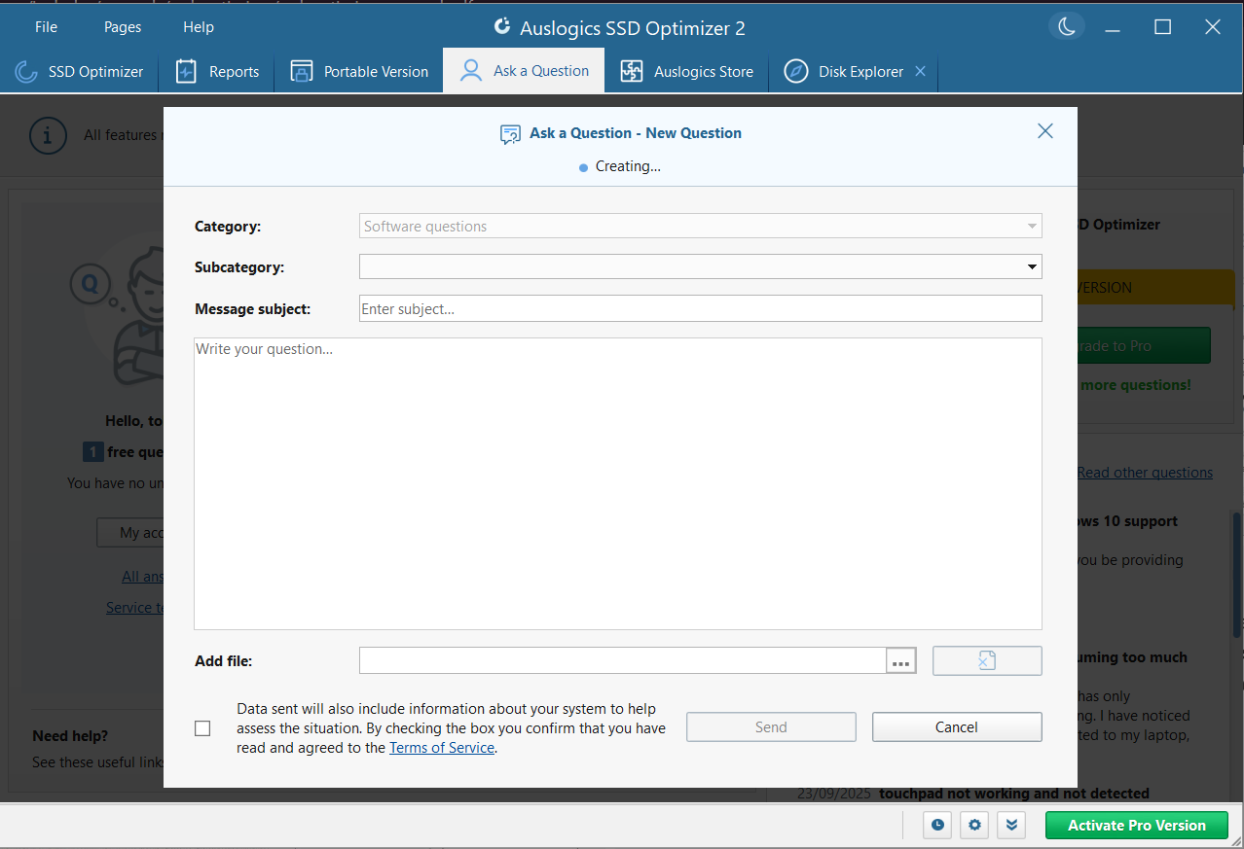
Task: Switch to the Auslogics Store tab
Action: (686, 71)
